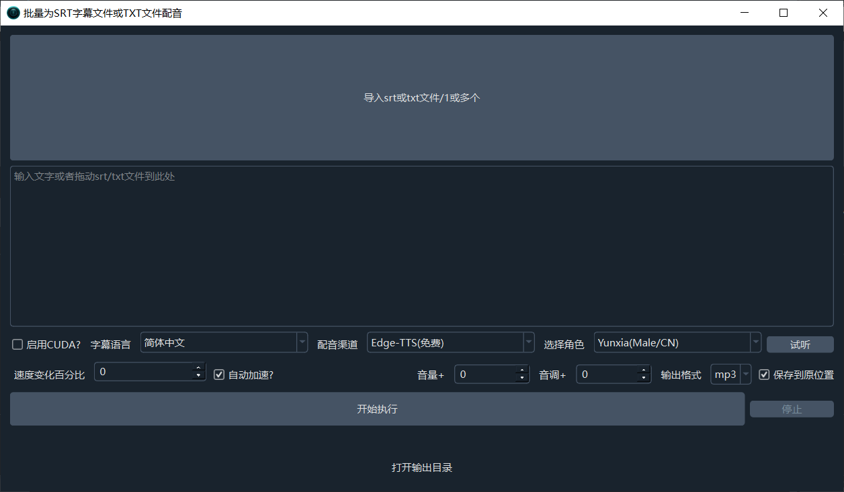The width and height of the screenshot is (844, 492).
Task: Increment the 音量+ value with its up arrow
Action: (522, 370)
